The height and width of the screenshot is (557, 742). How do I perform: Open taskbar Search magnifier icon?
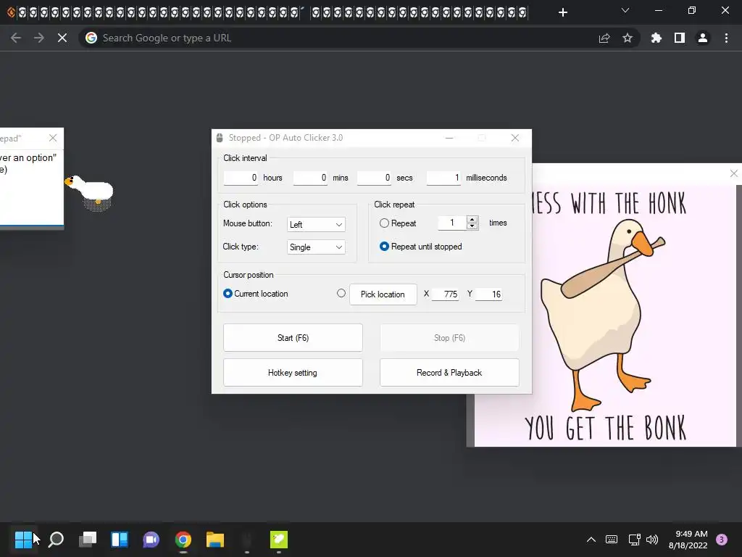56,539
